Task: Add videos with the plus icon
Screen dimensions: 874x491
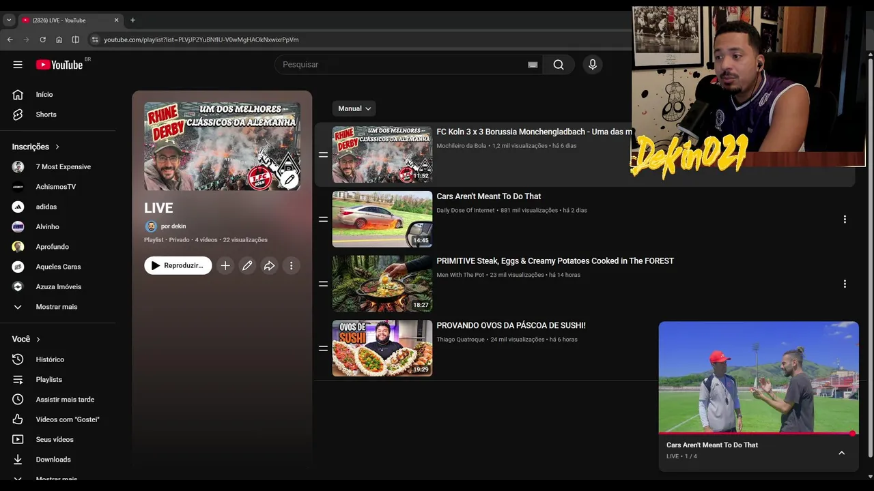Action: coord(225,266)
